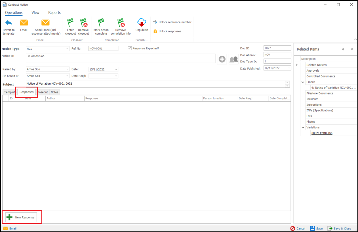Open the 0002: Cattle Dip variation link
Screen dimensions: 358x232
click(322, 133)
